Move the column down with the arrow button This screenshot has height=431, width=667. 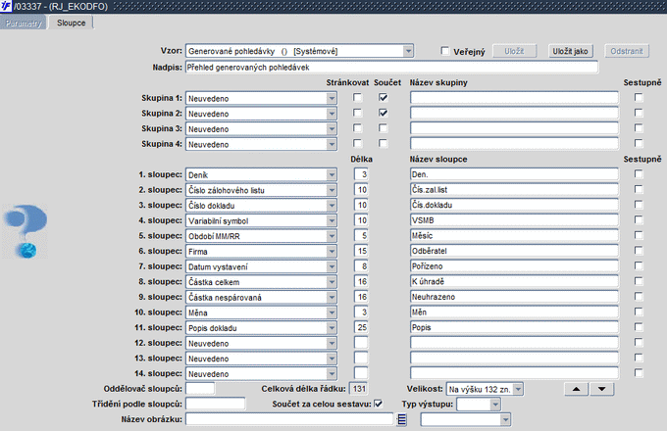(601, 389)
